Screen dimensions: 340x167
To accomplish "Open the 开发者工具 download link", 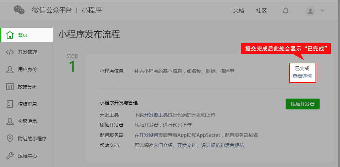I will click(x=154, y=115).
